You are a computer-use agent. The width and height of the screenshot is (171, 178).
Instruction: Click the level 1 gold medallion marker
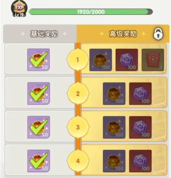78,60
